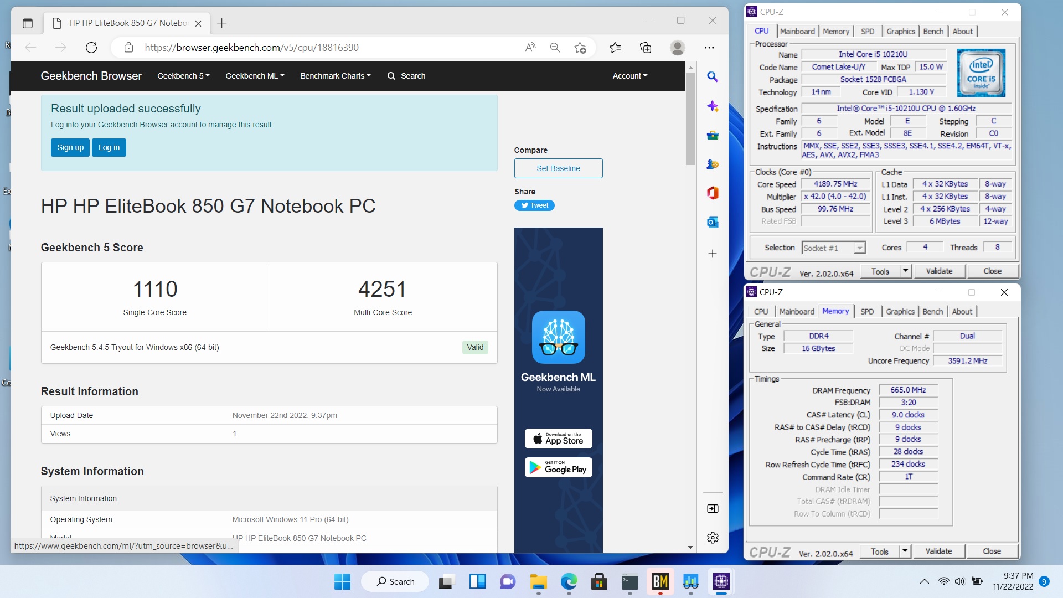Viewport: 1063px width, 598px height.
Task: Open the SPD tab in upper CPU-Z
Action: click(868, 32)
